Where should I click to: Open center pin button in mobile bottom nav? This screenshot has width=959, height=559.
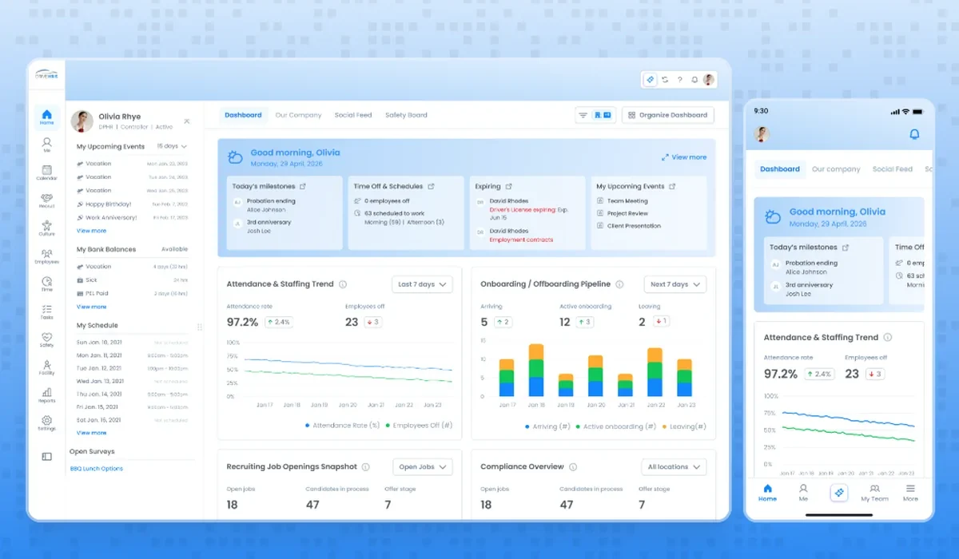pos(839,493)
